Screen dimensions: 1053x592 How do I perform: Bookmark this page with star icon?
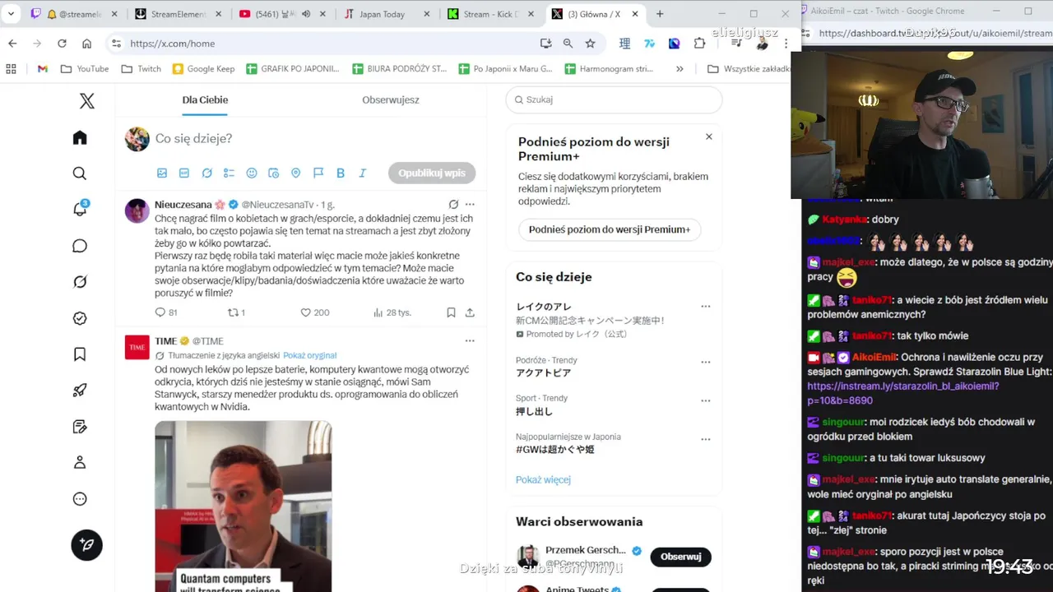(x=590, y=44)
